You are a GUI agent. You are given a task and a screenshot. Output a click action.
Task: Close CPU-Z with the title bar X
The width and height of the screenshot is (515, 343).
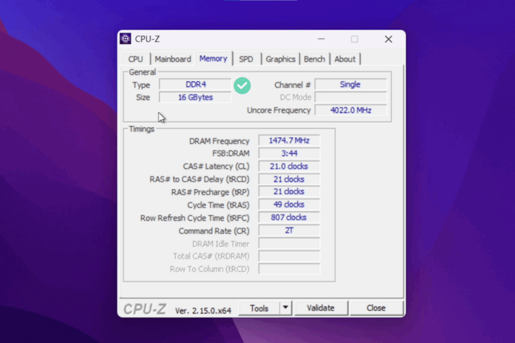tap(389, 39)
